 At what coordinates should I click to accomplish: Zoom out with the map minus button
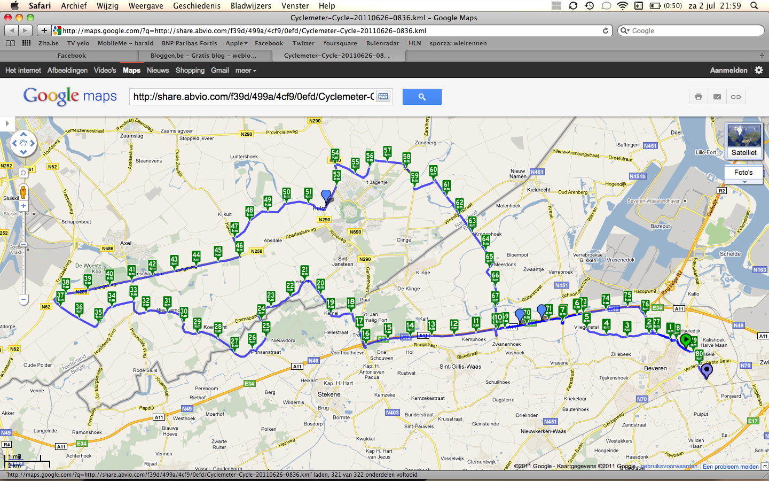23,299
